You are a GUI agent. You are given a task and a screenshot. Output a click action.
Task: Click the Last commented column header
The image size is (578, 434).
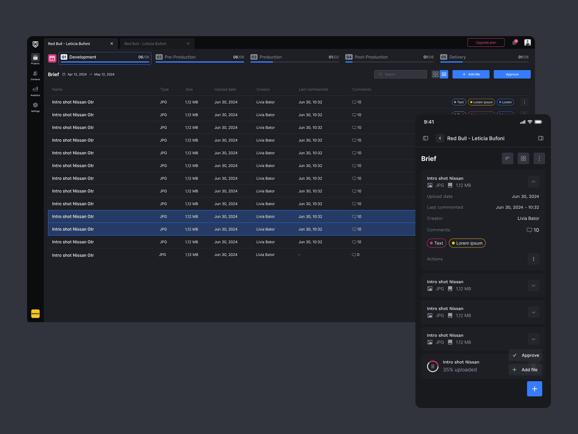313,89
